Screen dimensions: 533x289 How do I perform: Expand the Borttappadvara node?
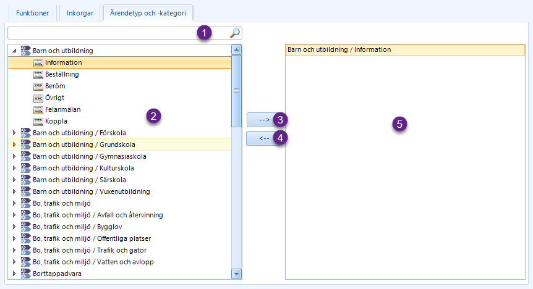(14, 274)
